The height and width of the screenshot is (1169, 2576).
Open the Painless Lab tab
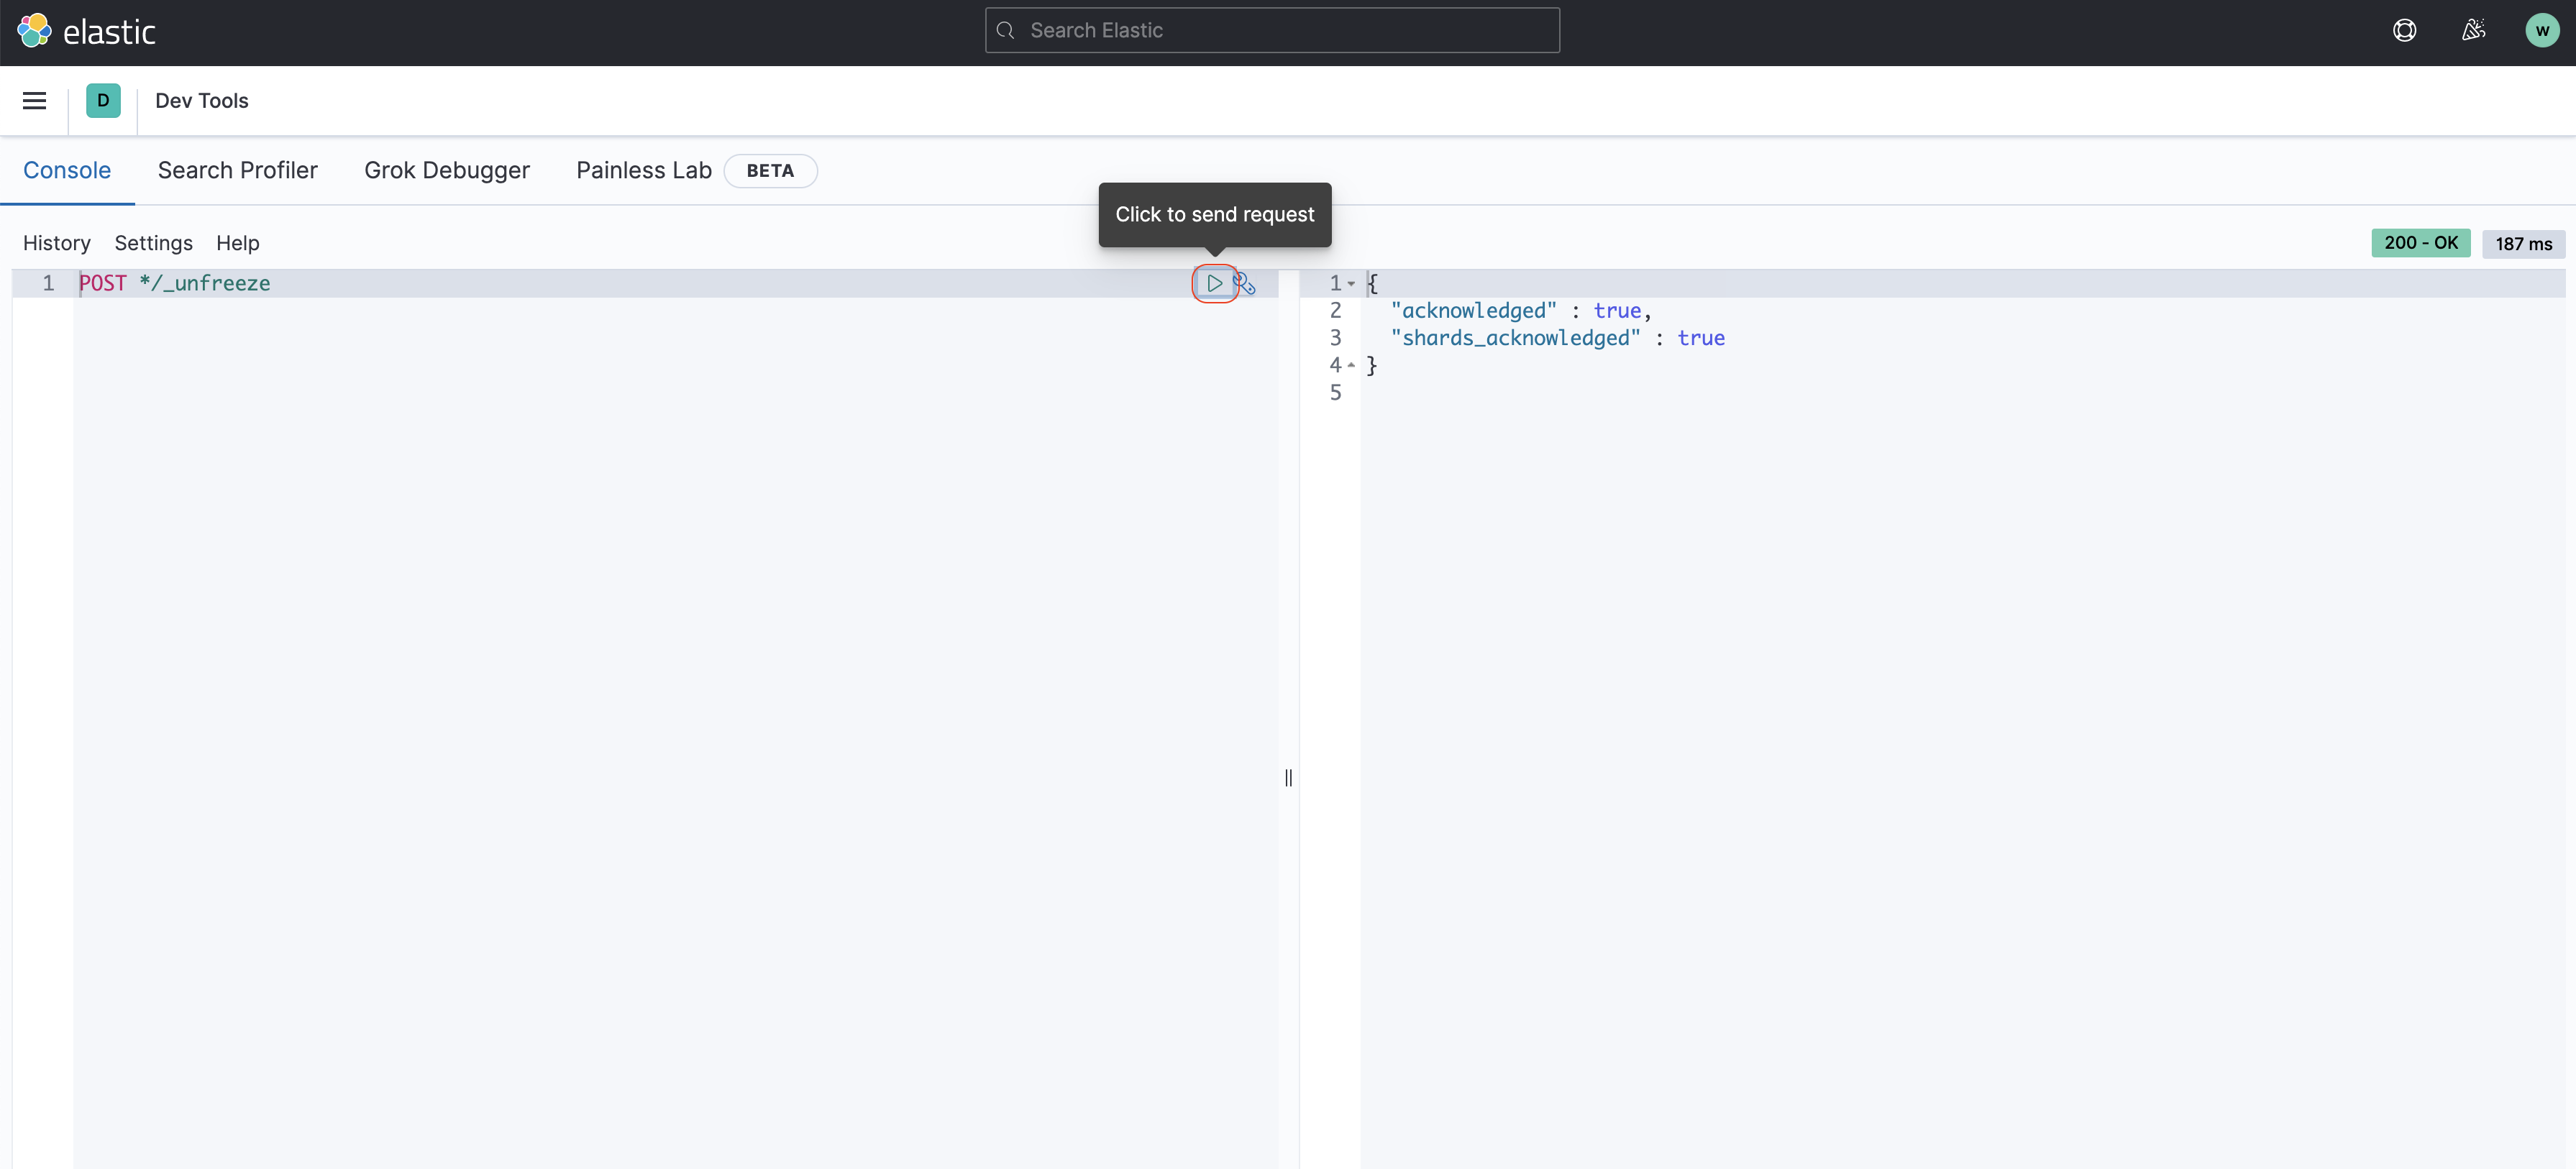tap(644, 170)
